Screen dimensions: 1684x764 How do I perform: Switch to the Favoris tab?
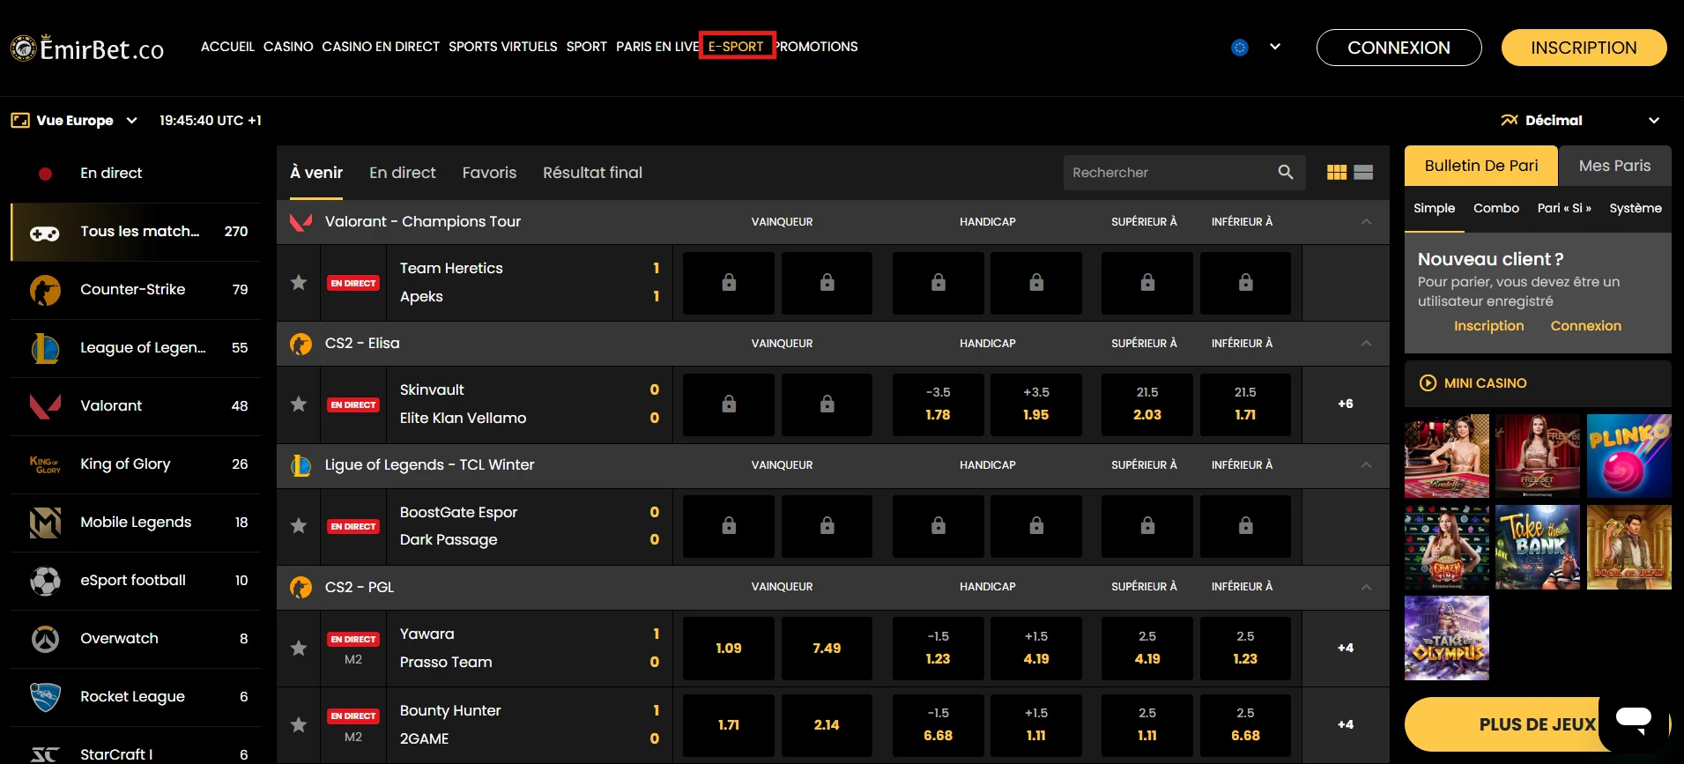pyautogui.click(x=489, y=173)
